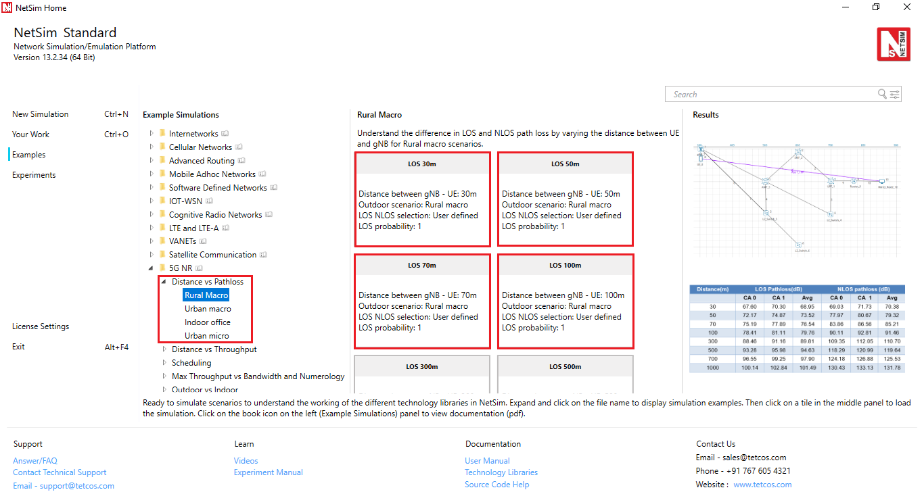This screenshot has height=492, width=924.
Task: Expand the Cellular Networks folder arrow
Action: (x=152, y=147)
